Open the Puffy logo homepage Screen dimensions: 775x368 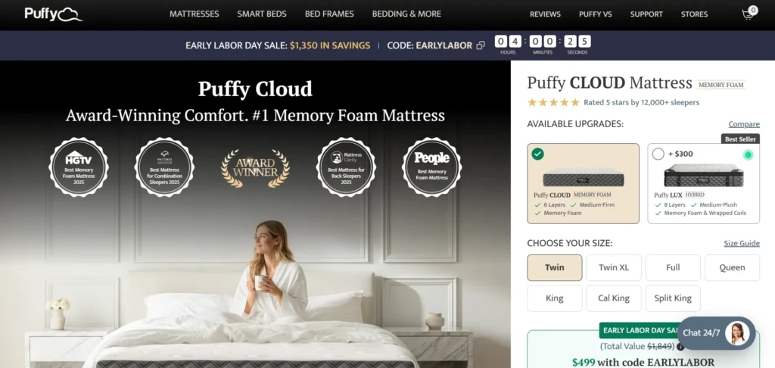(54, 14)
